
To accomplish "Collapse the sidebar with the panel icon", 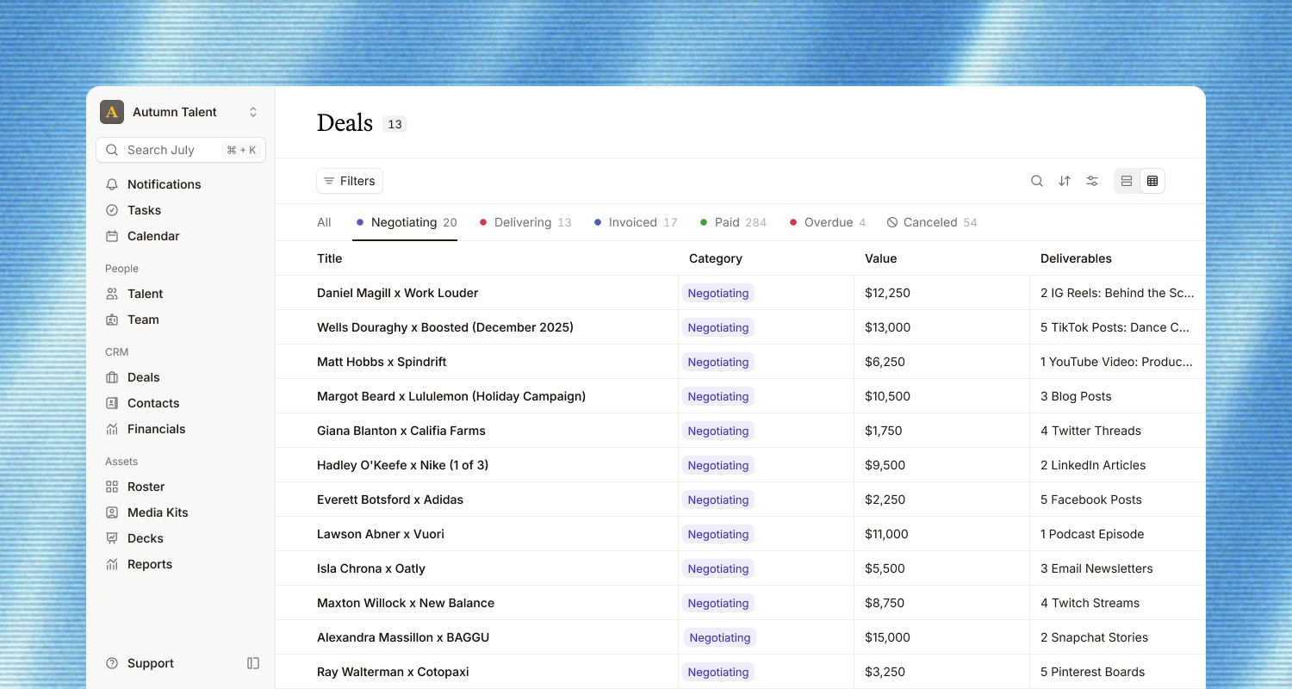I will 253,663.
